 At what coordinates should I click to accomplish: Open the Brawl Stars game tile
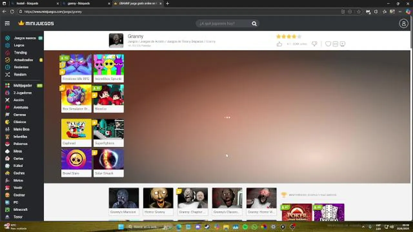point(76,163)
